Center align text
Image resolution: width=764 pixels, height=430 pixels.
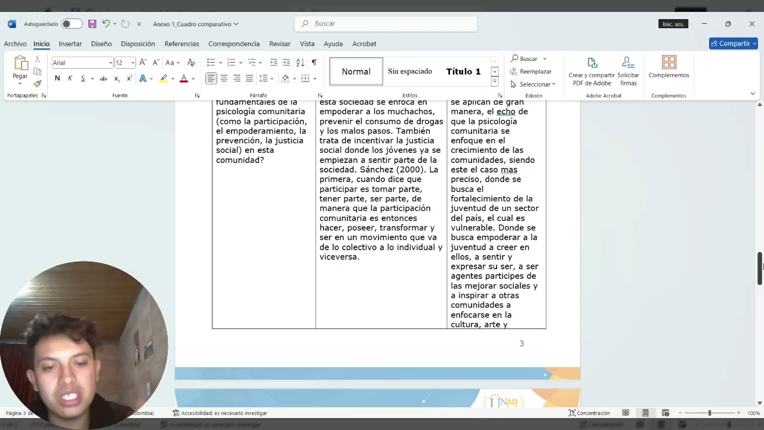coord(224,79)
